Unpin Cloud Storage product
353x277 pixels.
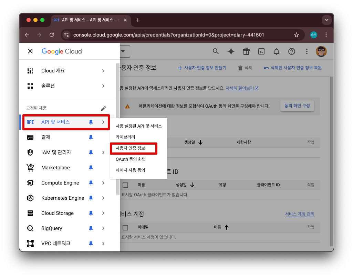[x=91, y=213]
